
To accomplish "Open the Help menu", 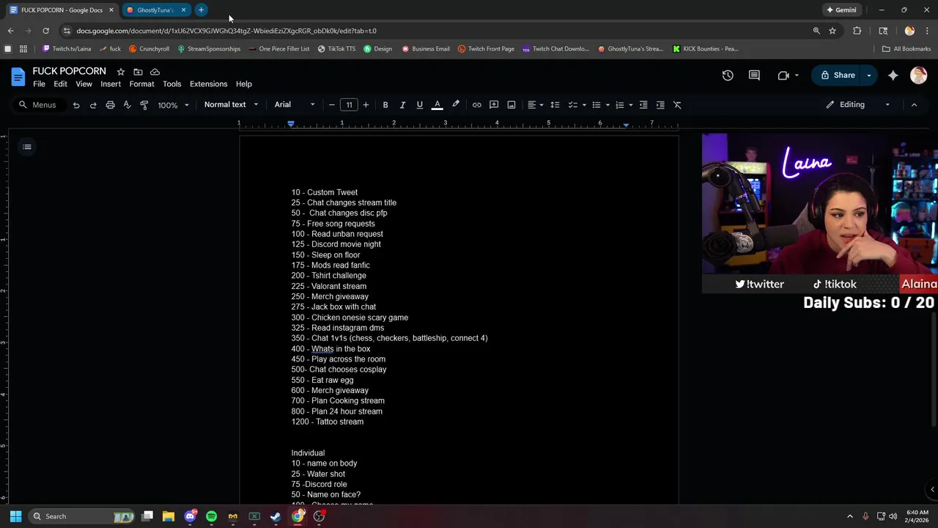I will 244,84.
